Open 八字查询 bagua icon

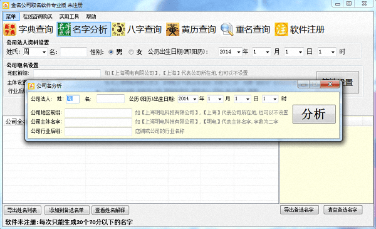click(x=118, y=29)
